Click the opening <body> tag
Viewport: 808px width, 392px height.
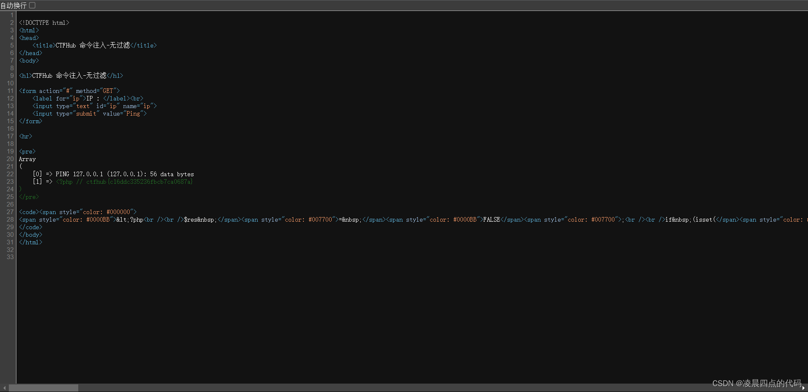29,61
